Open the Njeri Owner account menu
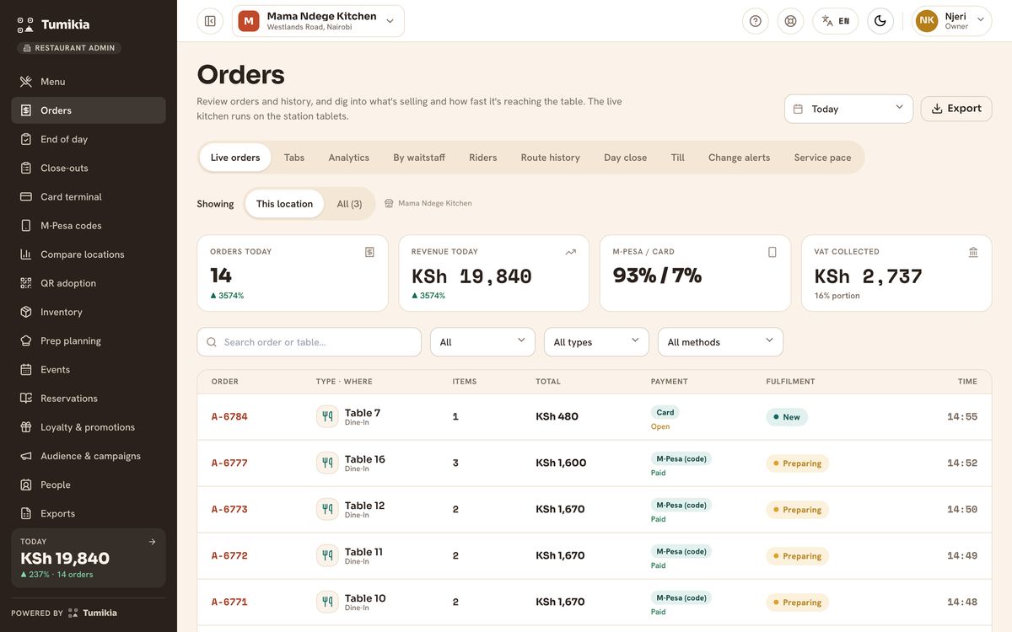Image resolution: width=1012 pixels, height=632 pixels. click(x=952, y=21)
